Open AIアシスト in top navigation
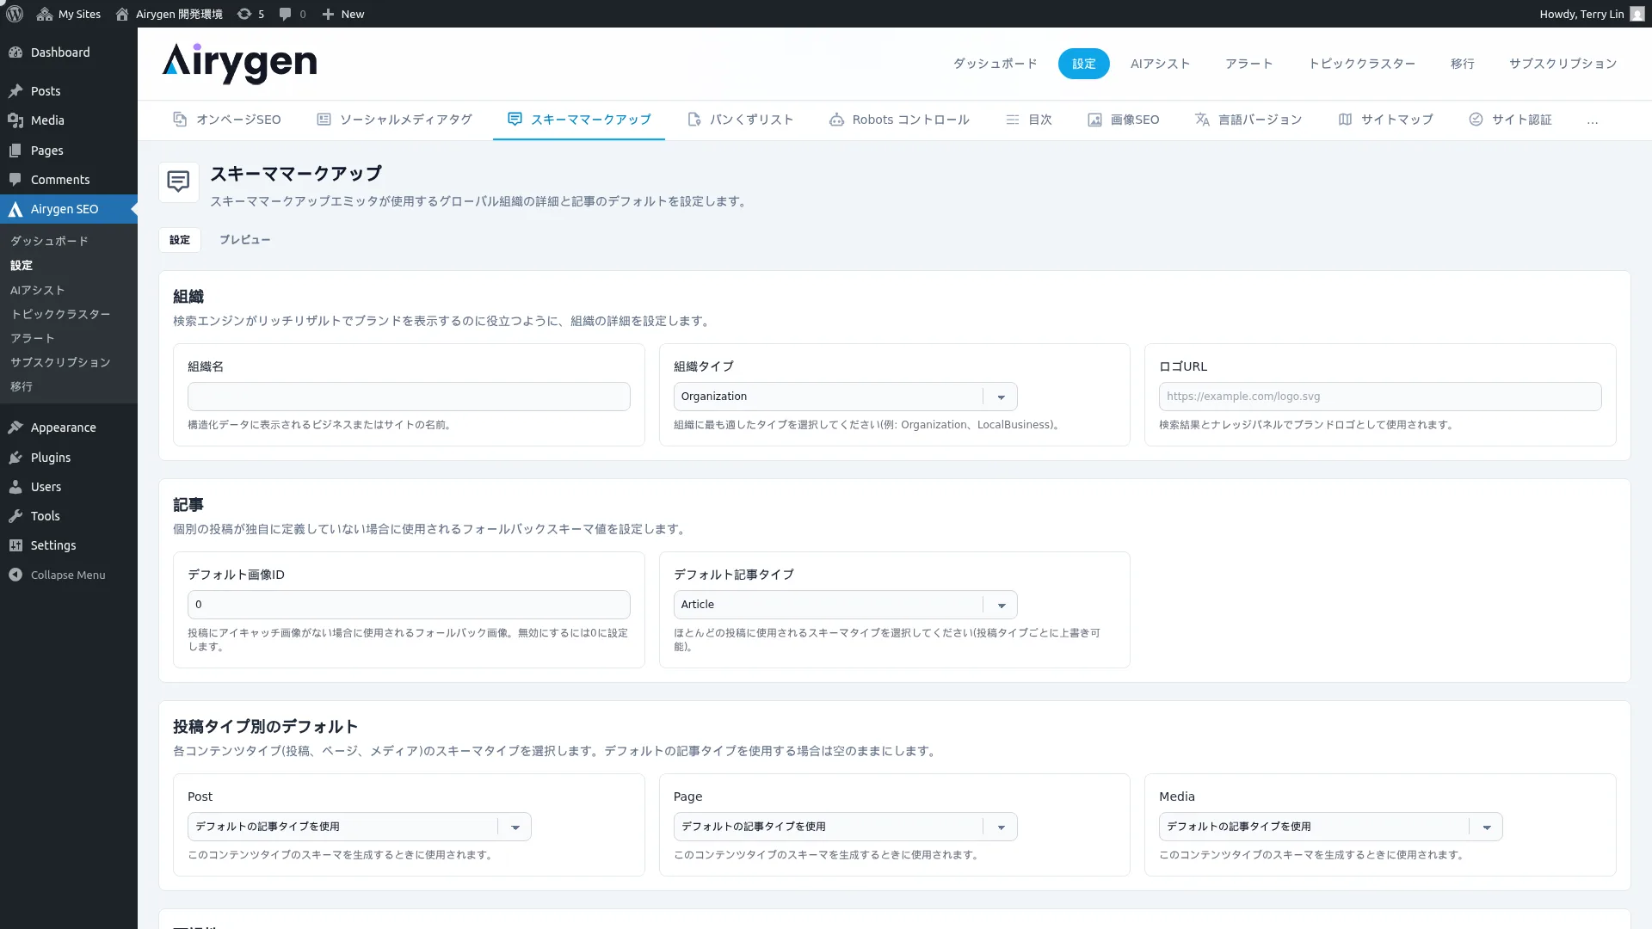Viewport: 1652px width, 929px height. [1160, 64]
